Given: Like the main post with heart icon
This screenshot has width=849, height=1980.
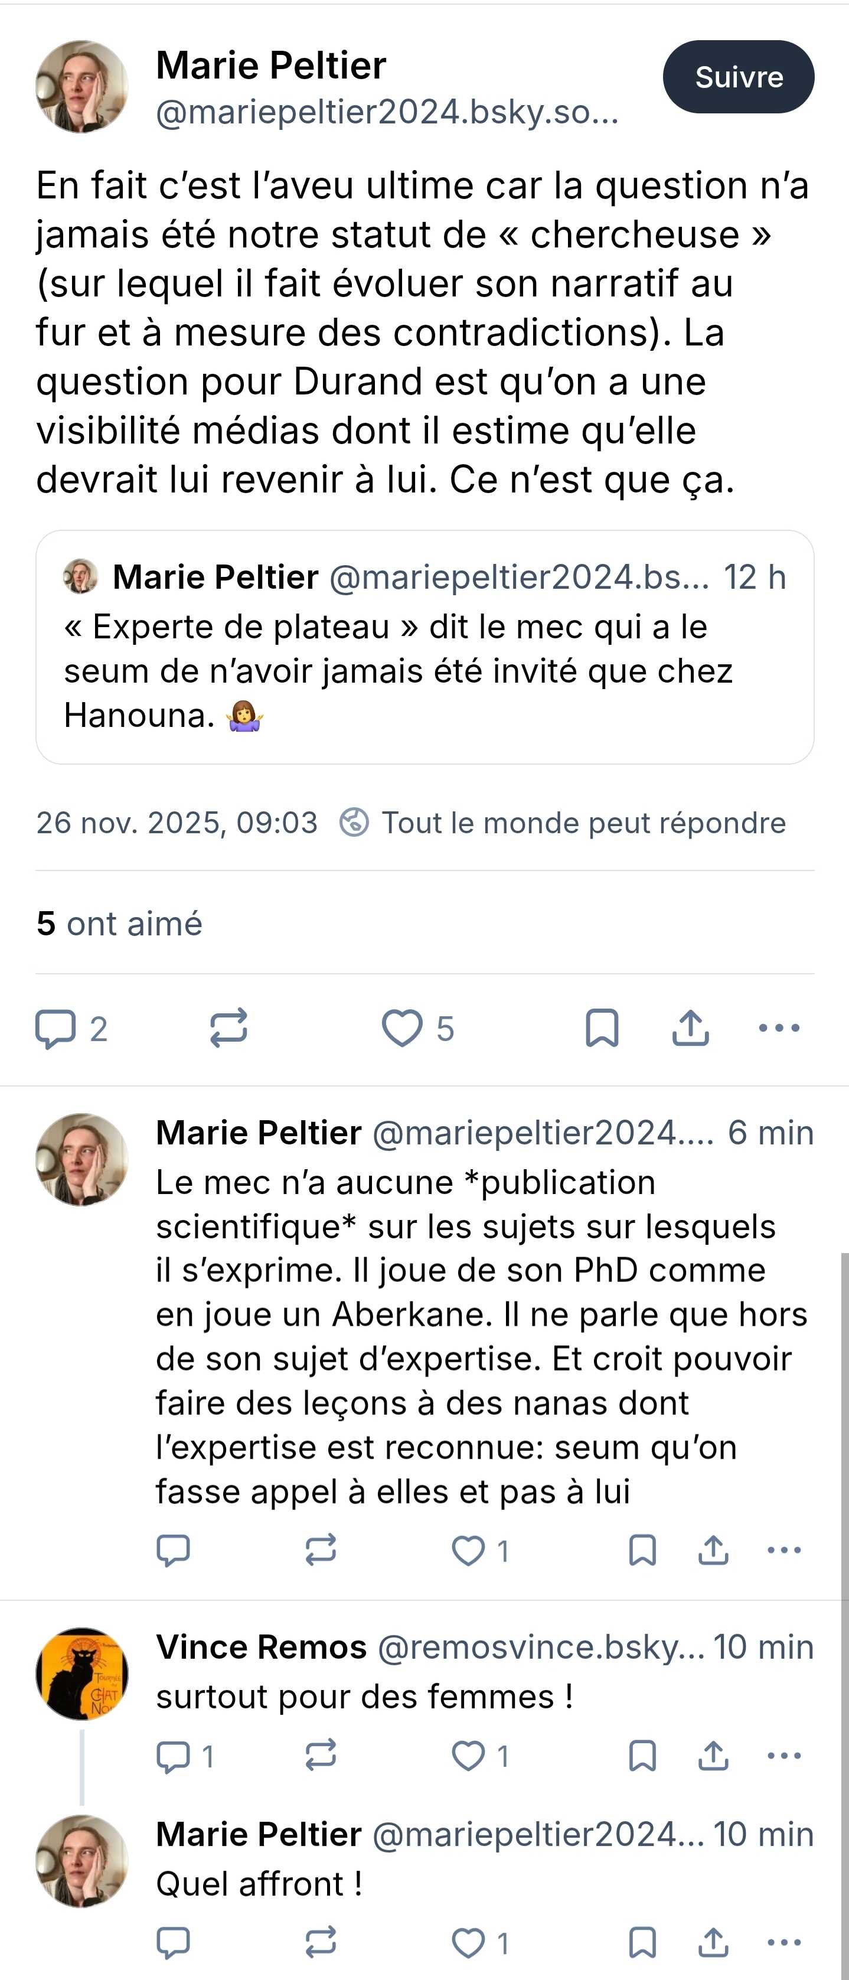Looking at the screenshot, I should tap(402, 1029).
